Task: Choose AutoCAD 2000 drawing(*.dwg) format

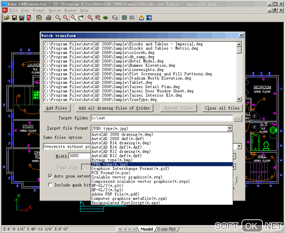Action: tap(162, 135)
